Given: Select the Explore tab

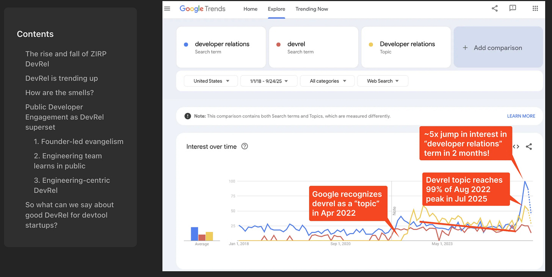Looking at the screenshot, I should 276,9.
